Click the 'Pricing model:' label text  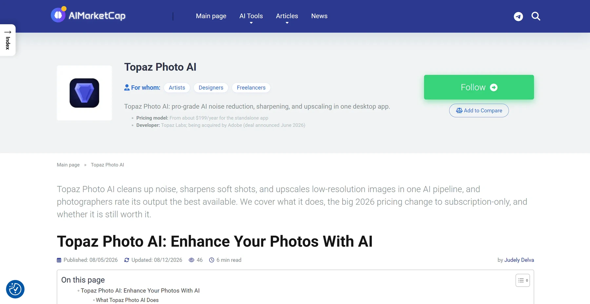click(152, 118)
